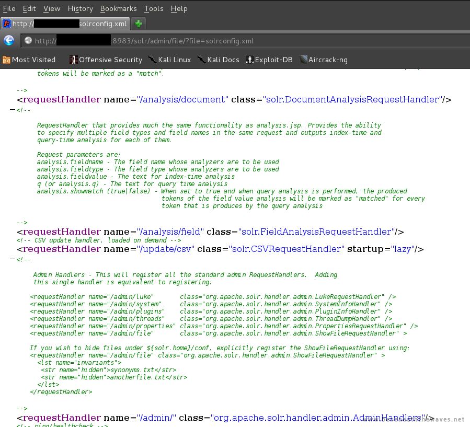Open the Aircrack-ng bookmark

[x=324, y=60]
